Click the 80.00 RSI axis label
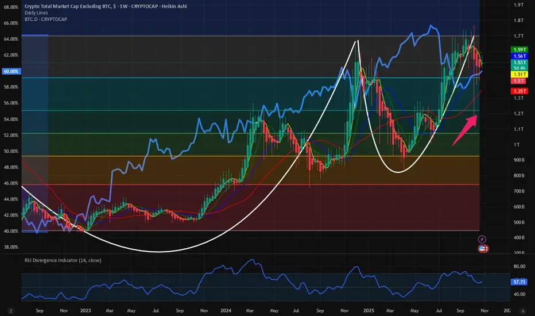The image size is (535, 316). (520, 267)
